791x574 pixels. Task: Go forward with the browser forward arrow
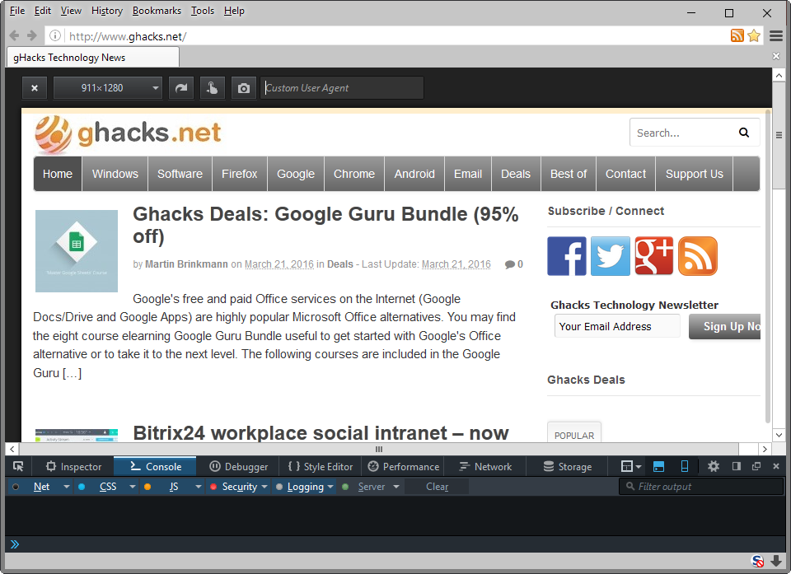[32, 35]
